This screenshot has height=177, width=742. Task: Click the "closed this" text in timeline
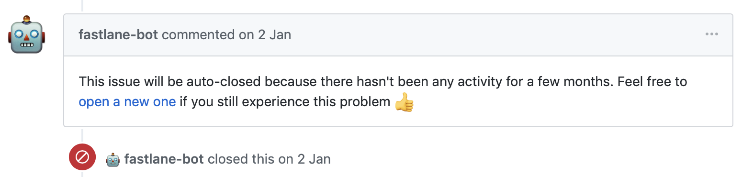click(x=241, y=159)
